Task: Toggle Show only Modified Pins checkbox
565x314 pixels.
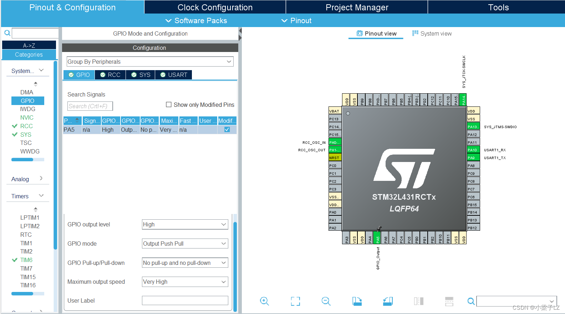Action: point(169,105)
